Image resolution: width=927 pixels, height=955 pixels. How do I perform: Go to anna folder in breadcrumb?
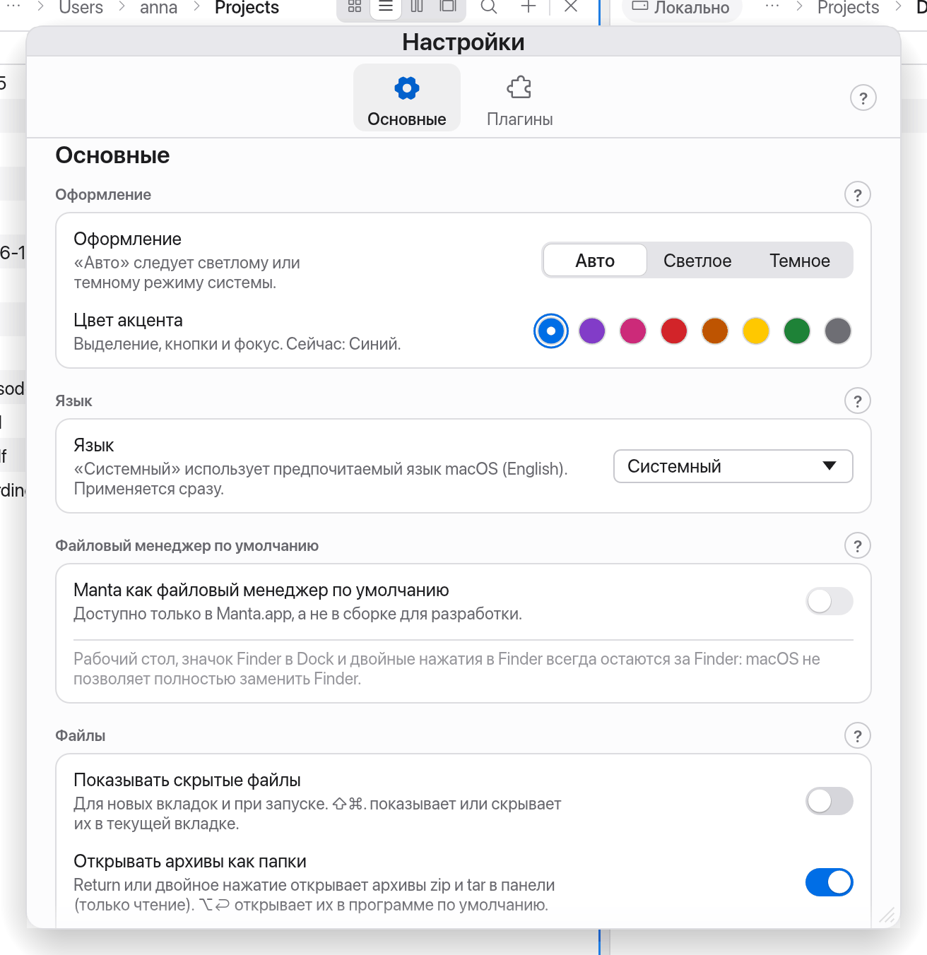[x=159, y=8]
